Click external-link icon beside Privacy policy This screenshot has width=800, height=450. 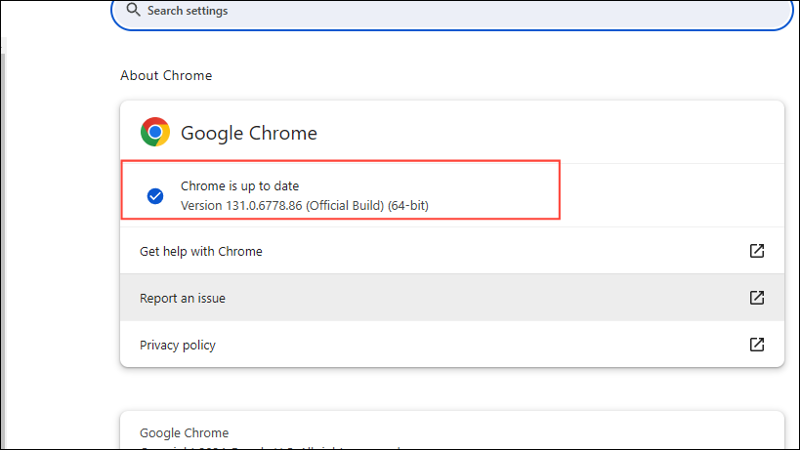coord(757,345)
